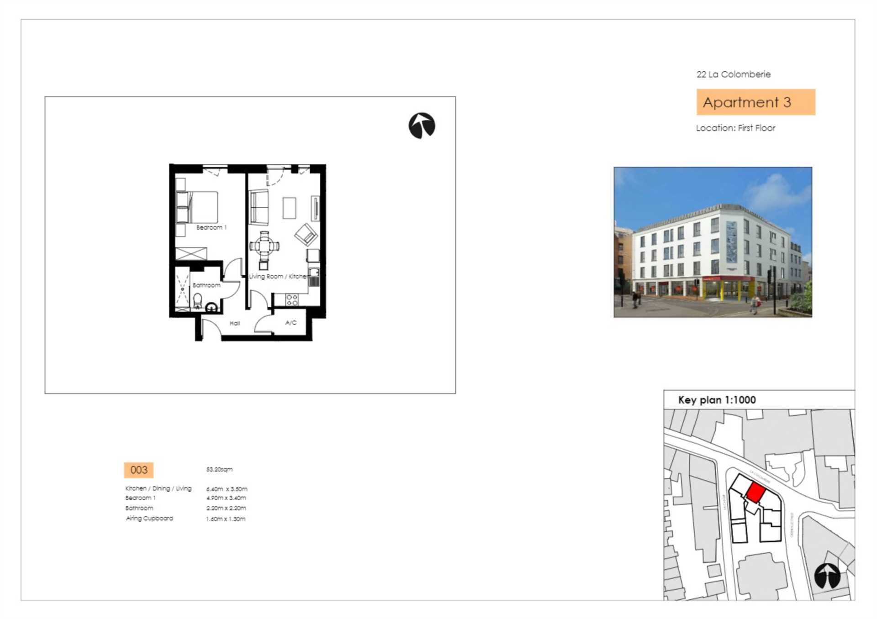Click the Kitchen / Dining / Living dimensions row
The height and width of the screenshot is (619, 877).
[186, 488]
